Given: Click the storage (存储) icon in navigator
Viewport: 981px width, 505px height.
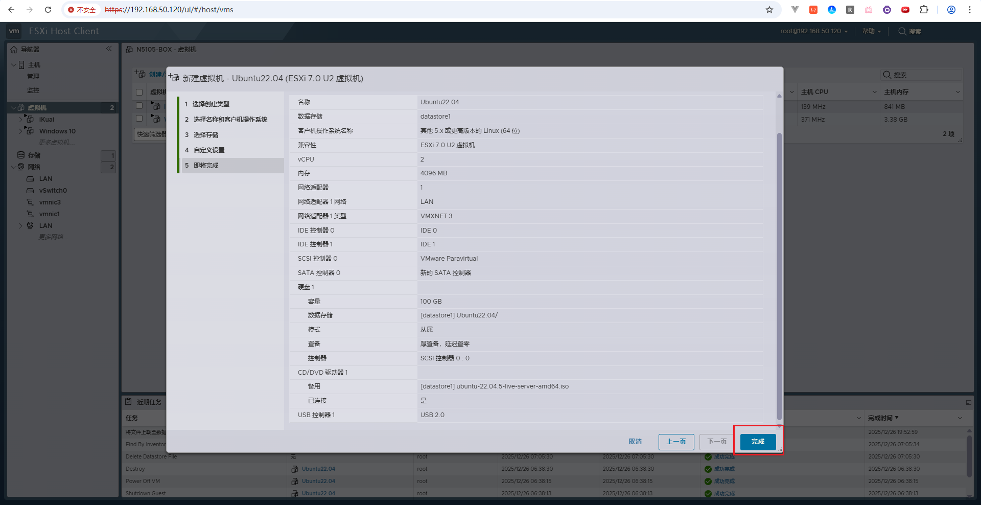Looking at the screenshot, I should (x=21, y=155).
